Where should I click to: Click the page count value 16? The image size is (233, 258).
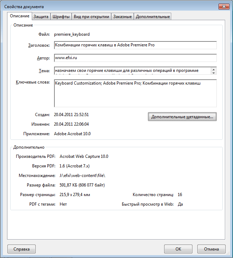point(180,195)
